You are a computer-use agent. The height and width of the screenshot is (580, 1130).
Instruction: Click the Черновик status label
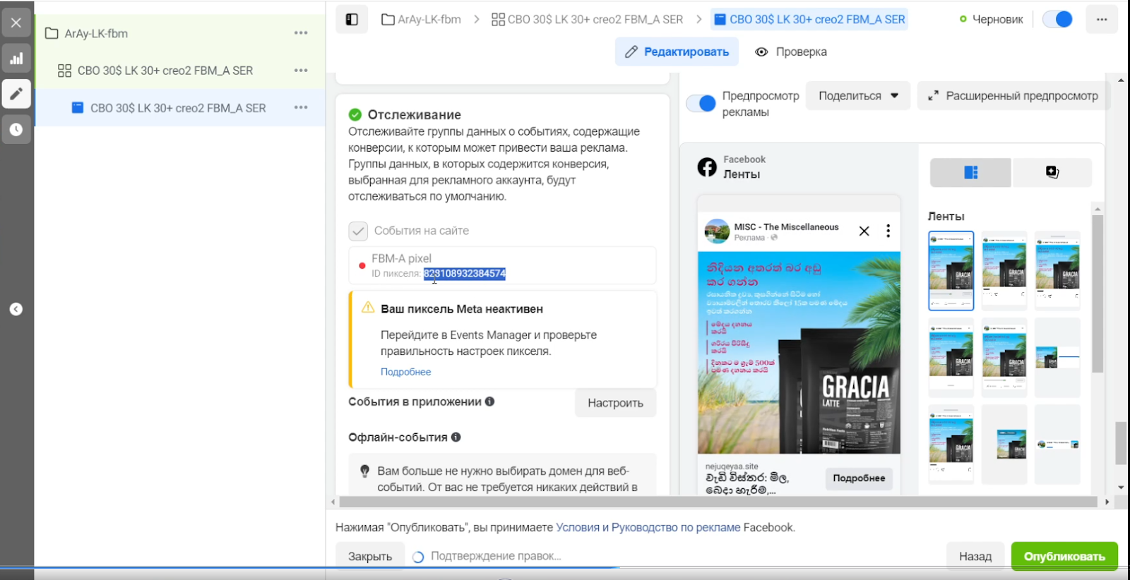coord(997,20)
